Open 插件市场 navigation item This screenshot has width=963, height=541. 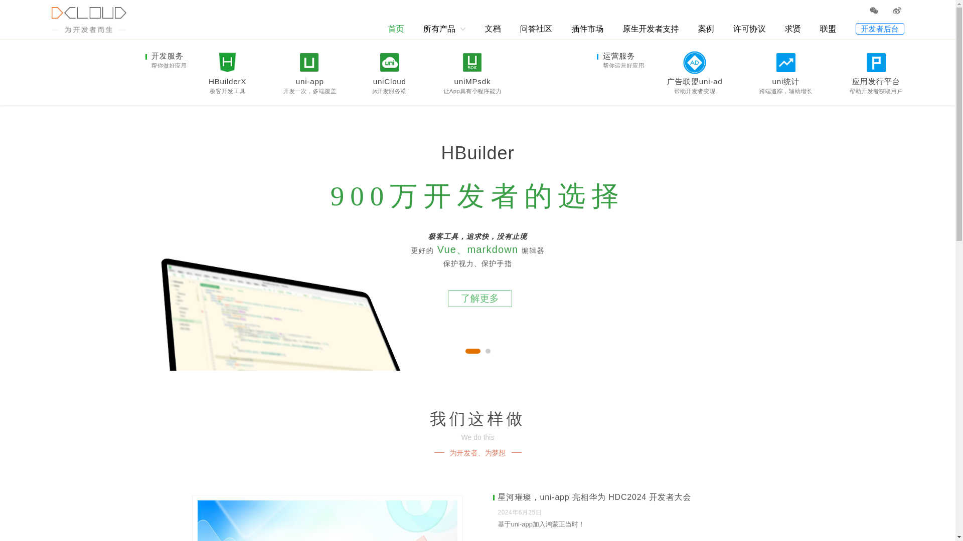coord(587,29)
